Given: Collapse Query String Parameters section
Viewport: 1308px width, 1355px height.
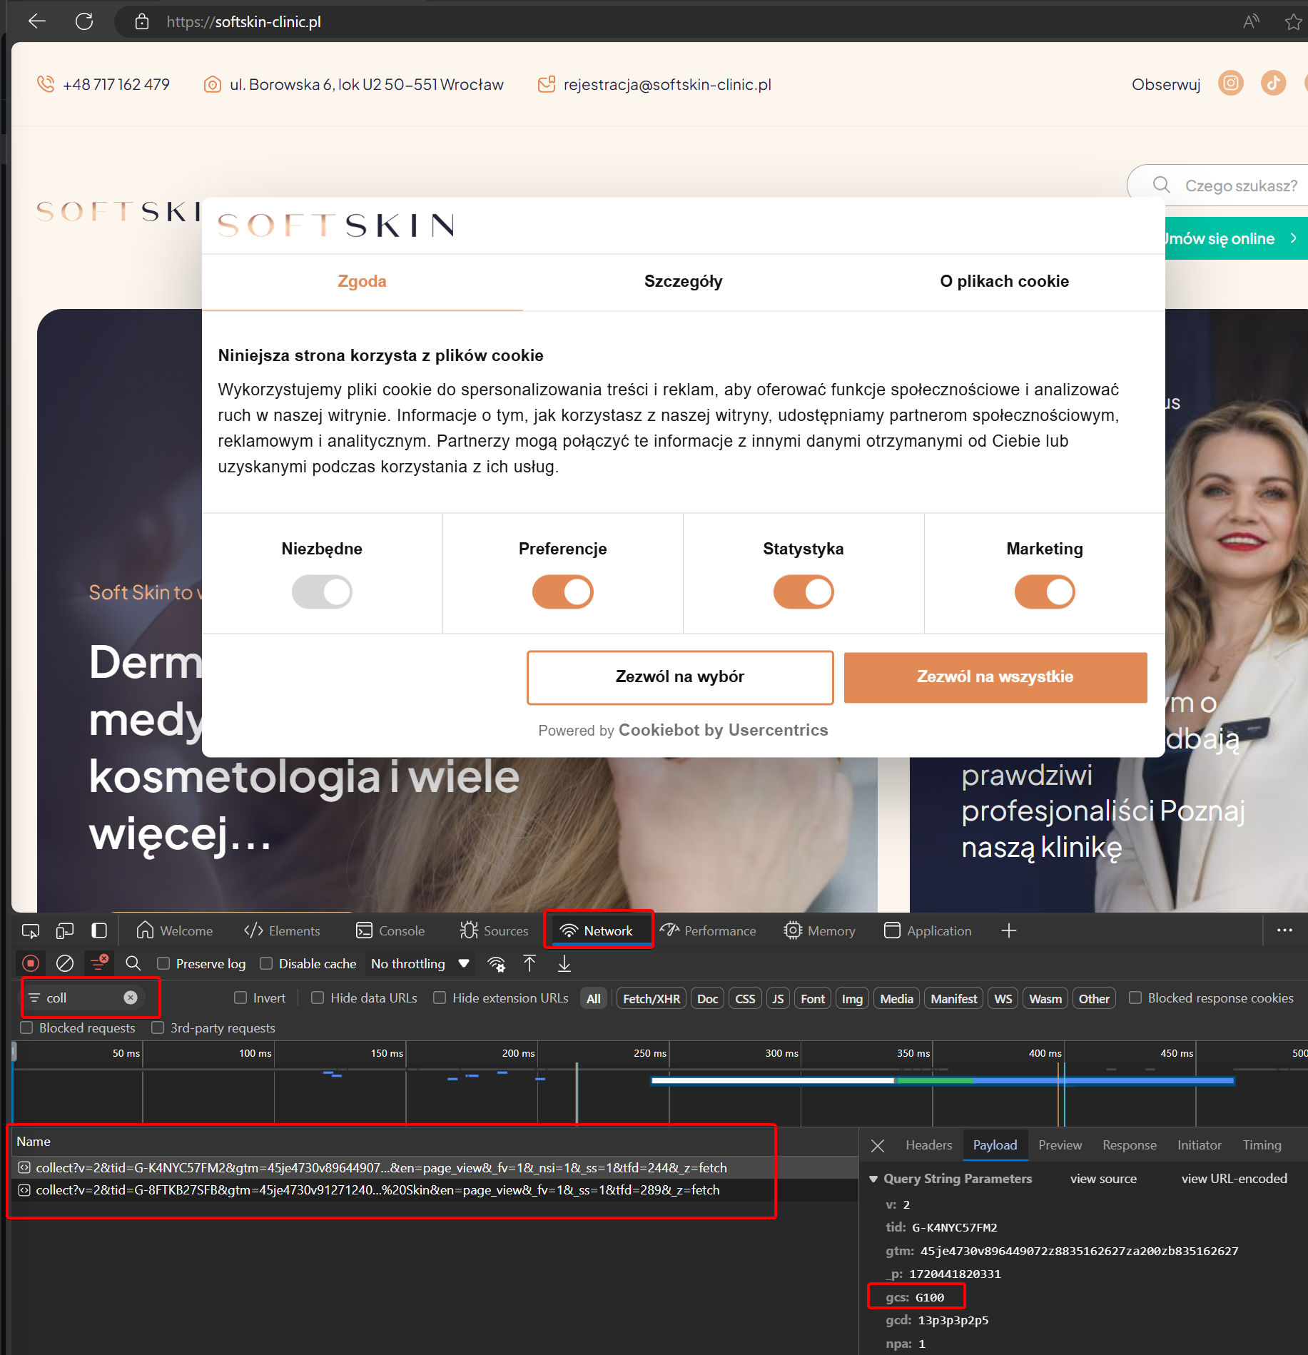Looking at the screenshot, I should pos(873,1179).
